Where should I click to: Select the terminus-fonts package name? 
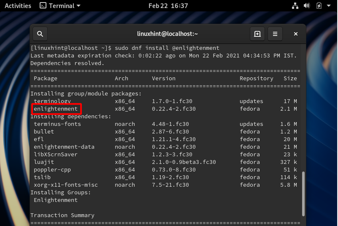[57, 124]
